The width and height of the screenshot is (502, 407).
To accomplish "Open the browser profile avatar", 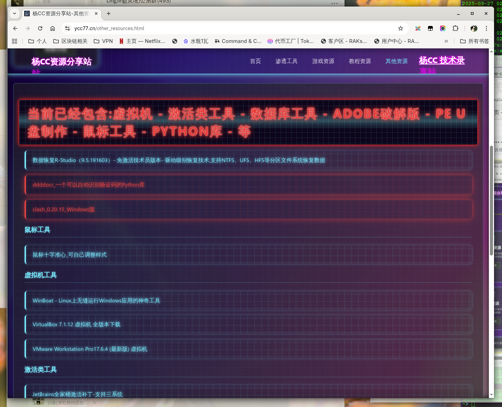I will click(474, 28).
